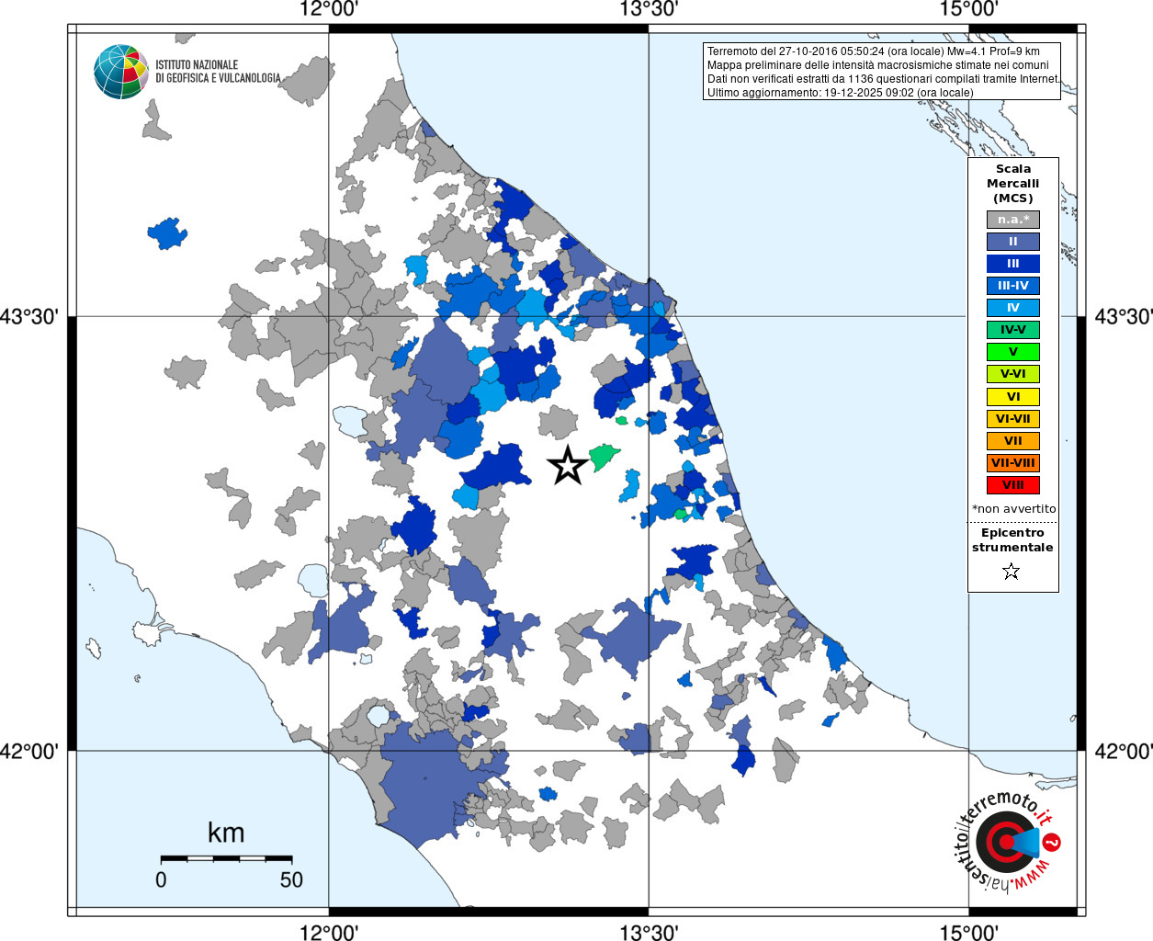The height and width of the screenshot is (941, 1153).
Task: Click the 'Dati non verificati estratti' line
Action: (883, 79)
